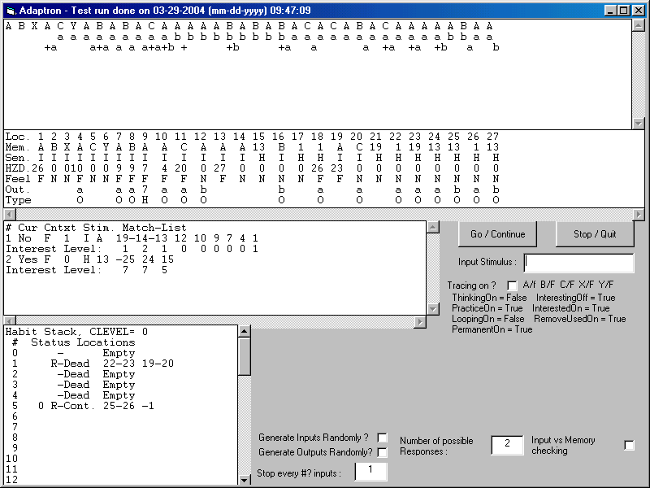Click the X/F tracing label

pos(586,285)
